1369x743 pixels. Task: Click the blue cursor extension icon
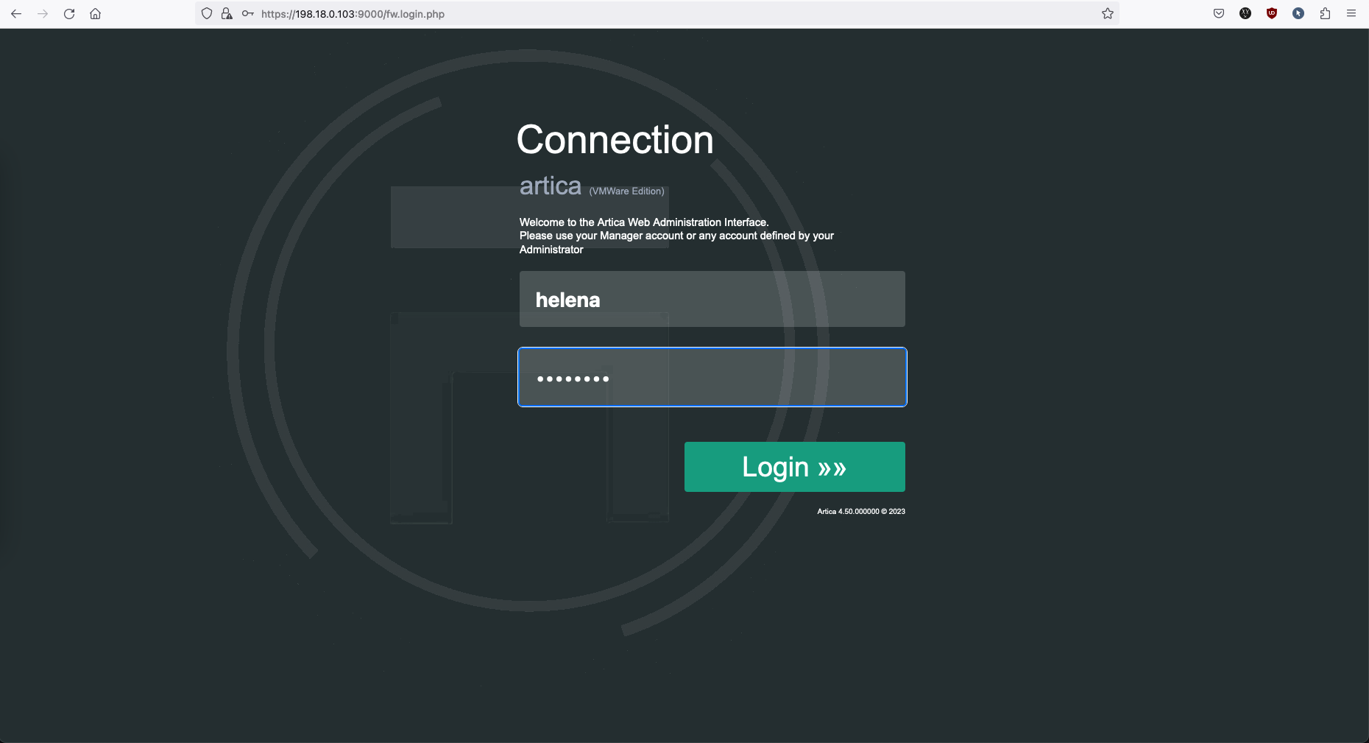[1298, 14]
